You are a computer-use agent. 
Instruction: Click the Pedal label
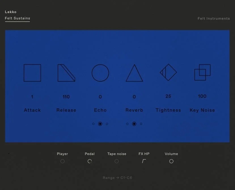pos(90,154)
